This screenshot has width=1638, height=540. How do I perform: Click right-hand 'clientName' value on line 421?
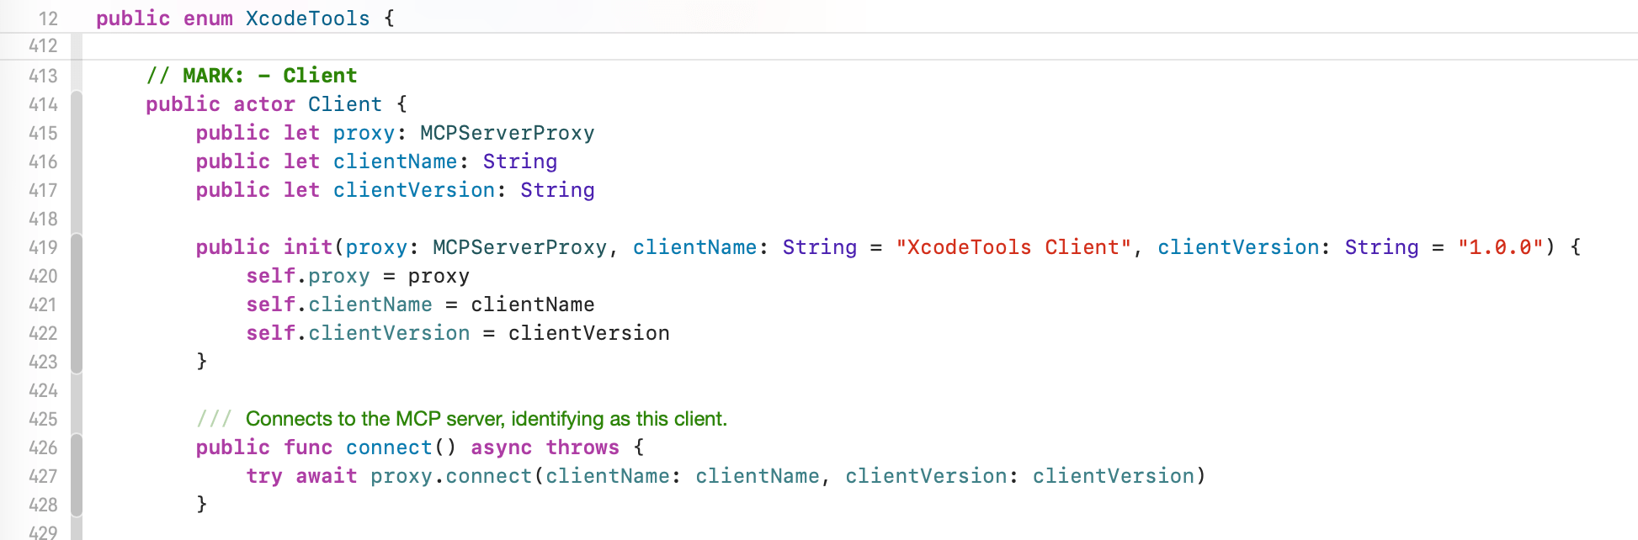click(x=533, y=304)
